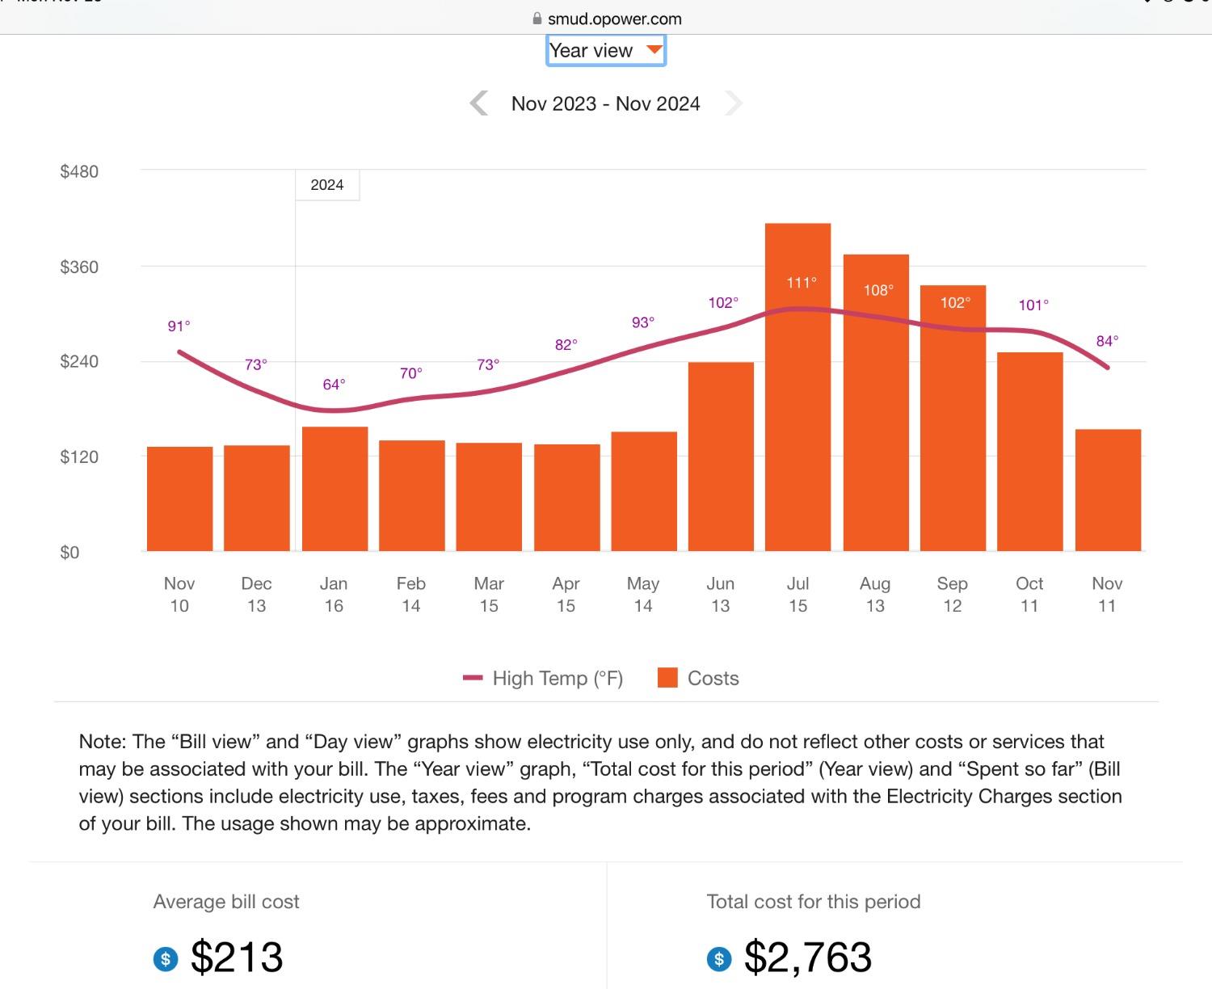
Task: Click the $0 axis label
Action: point(69,553)
